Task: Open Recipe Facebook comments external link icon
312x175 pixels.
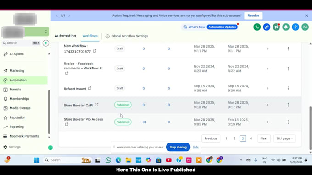Action: click(67, 73)
